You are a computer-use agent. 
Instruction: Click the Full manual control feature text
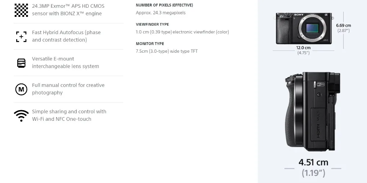pos(68,89)
